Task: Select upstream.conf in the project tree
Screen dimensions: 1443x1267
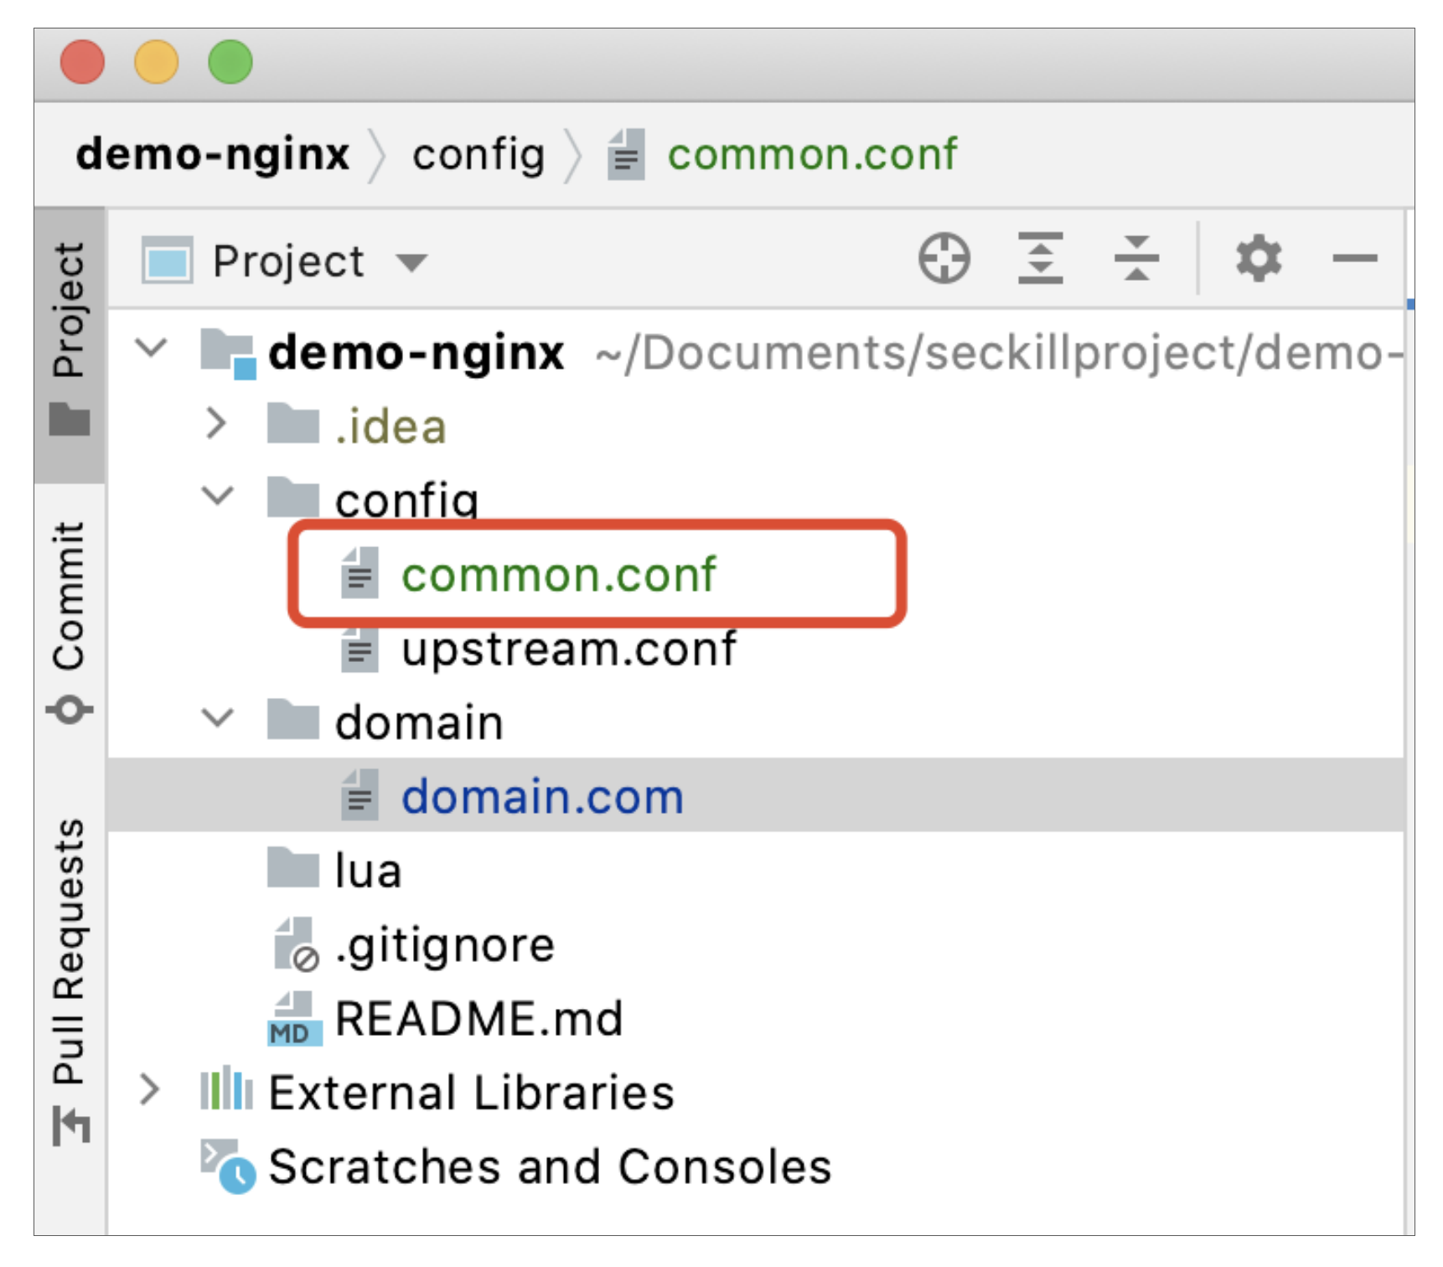Action: (567, 649)
